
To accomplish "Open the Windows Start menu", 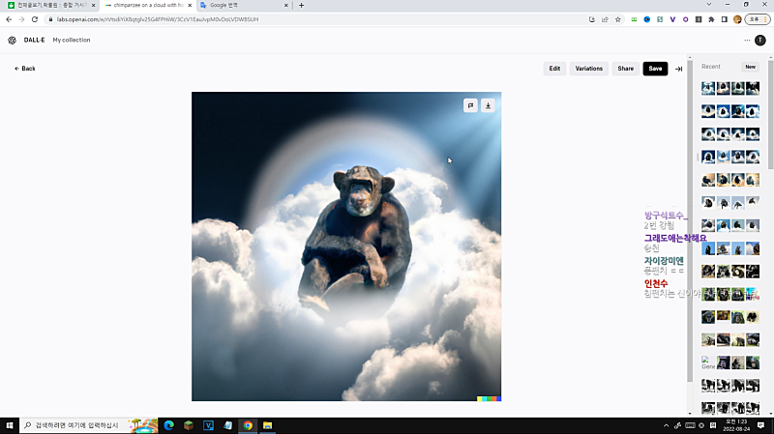I will click(x=10, y=424).
